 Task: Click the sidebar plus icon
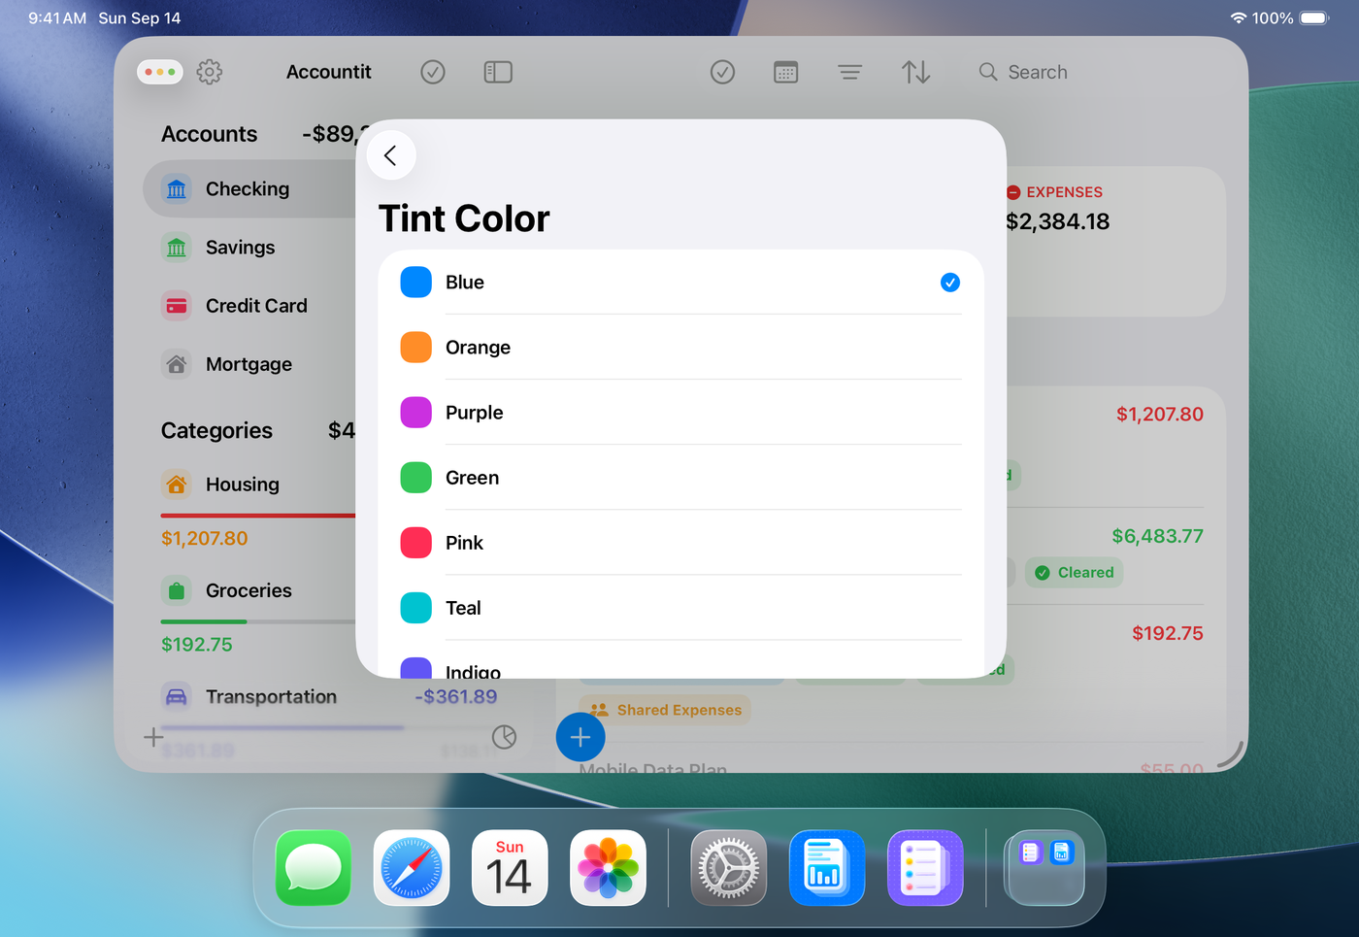click(x=153, y=737)
